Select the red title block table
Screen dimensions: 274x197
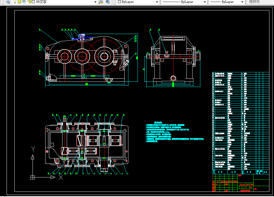pyautogui.click(x=241, y=183)
